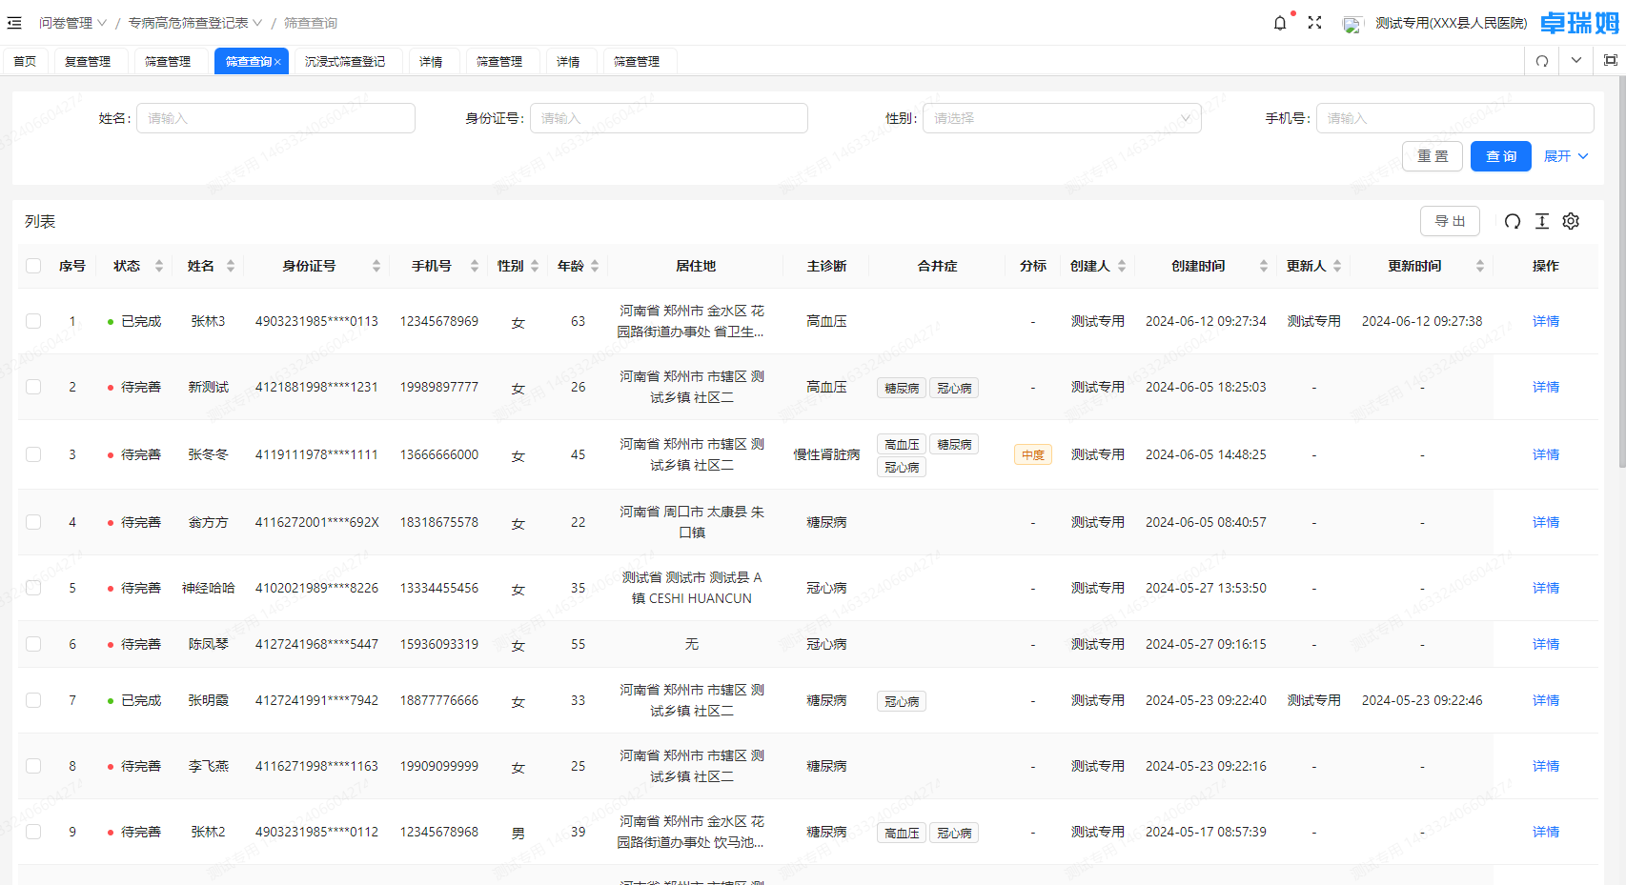Sort by 创建时间 column arrows

coord(1264,266)
